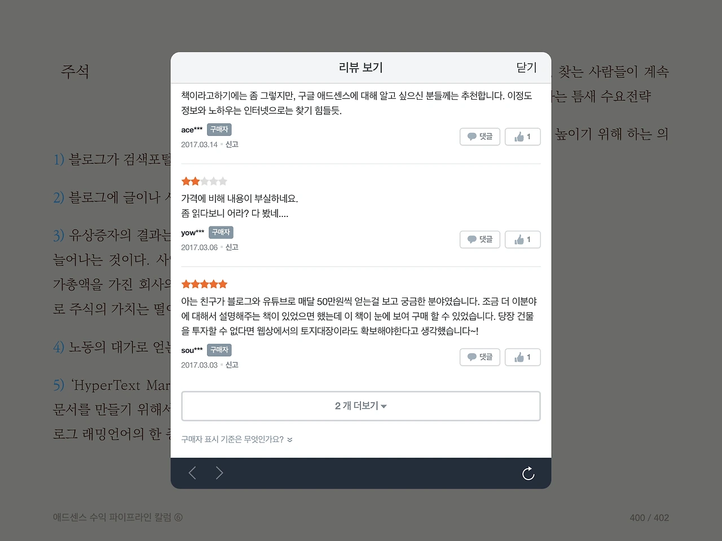The image size is (722, 541).
Task: Report the ace*** review via 신고
Action: [232, 145]
